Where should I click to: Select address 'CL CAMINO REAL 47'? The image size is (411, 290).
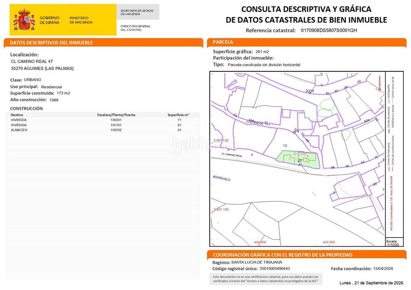[x=32, y=61]
